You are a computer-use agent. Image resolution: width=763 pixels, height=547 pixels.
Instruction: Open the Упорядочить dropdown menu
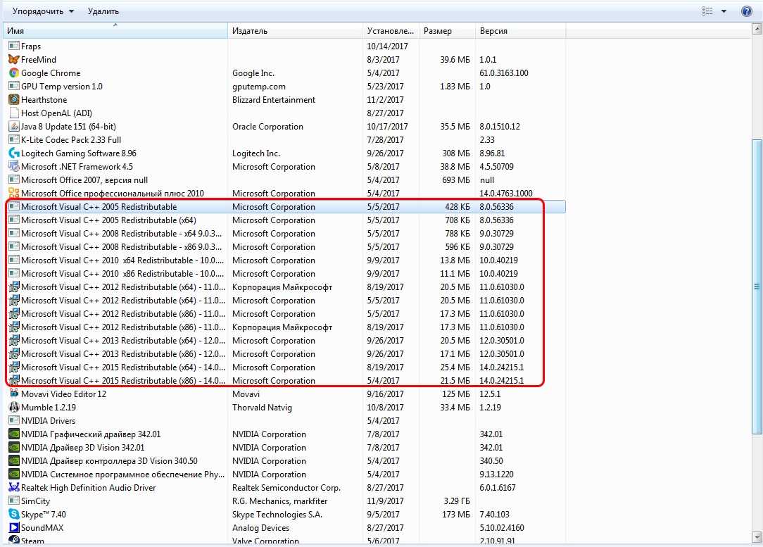pos(43,11)
